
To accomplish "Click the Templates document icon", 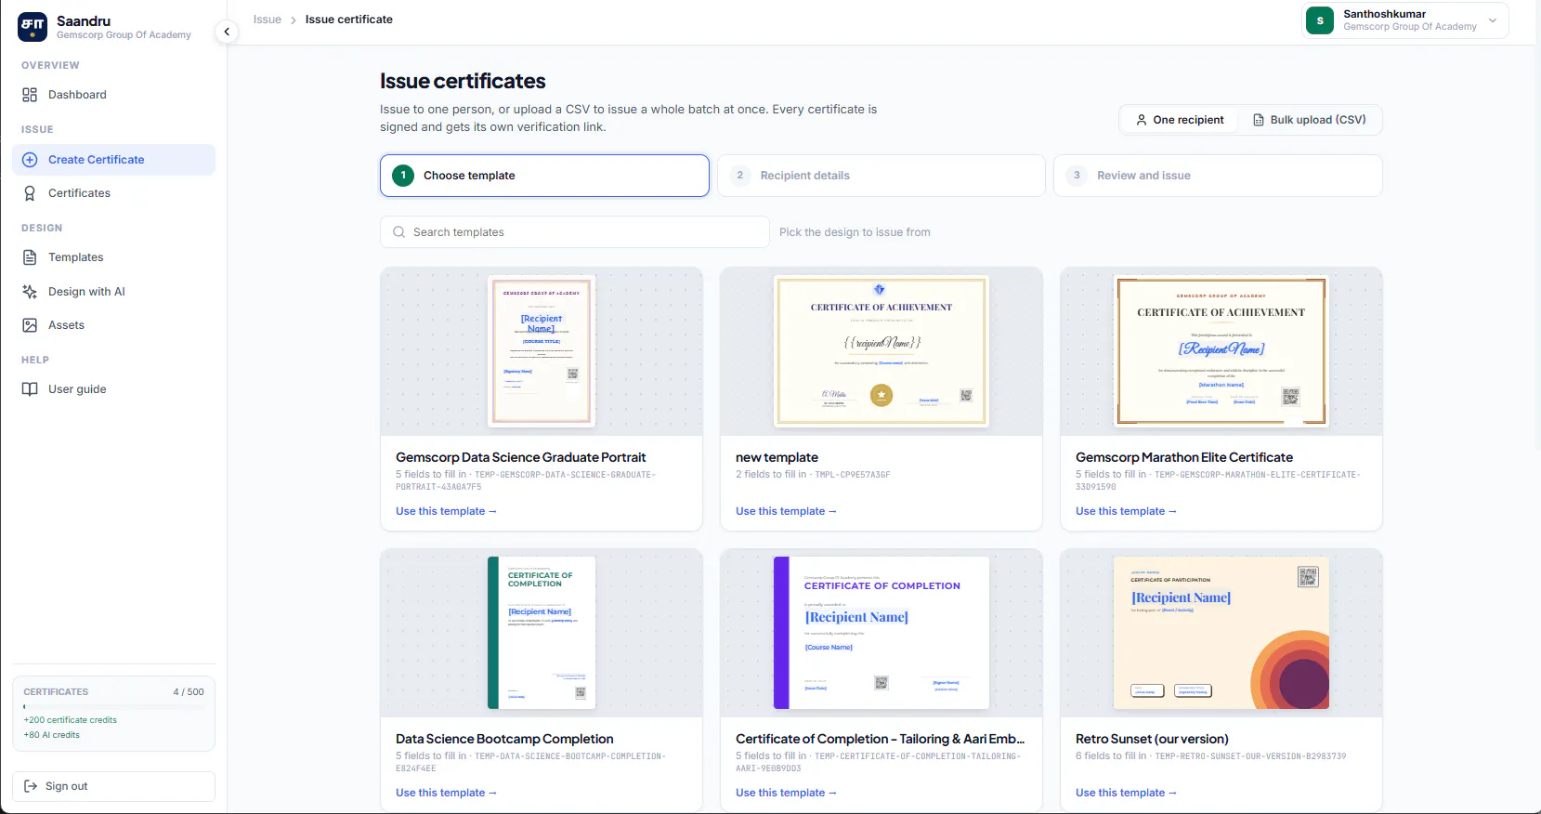I will [x=30, y=257].
